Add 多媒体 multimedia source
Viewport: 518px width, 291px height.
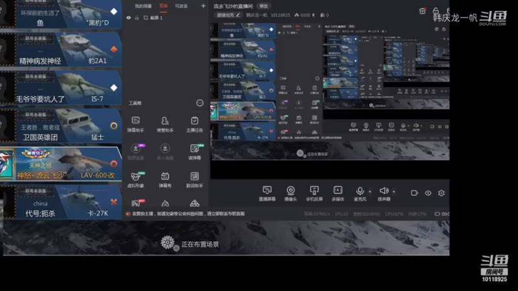337,193
